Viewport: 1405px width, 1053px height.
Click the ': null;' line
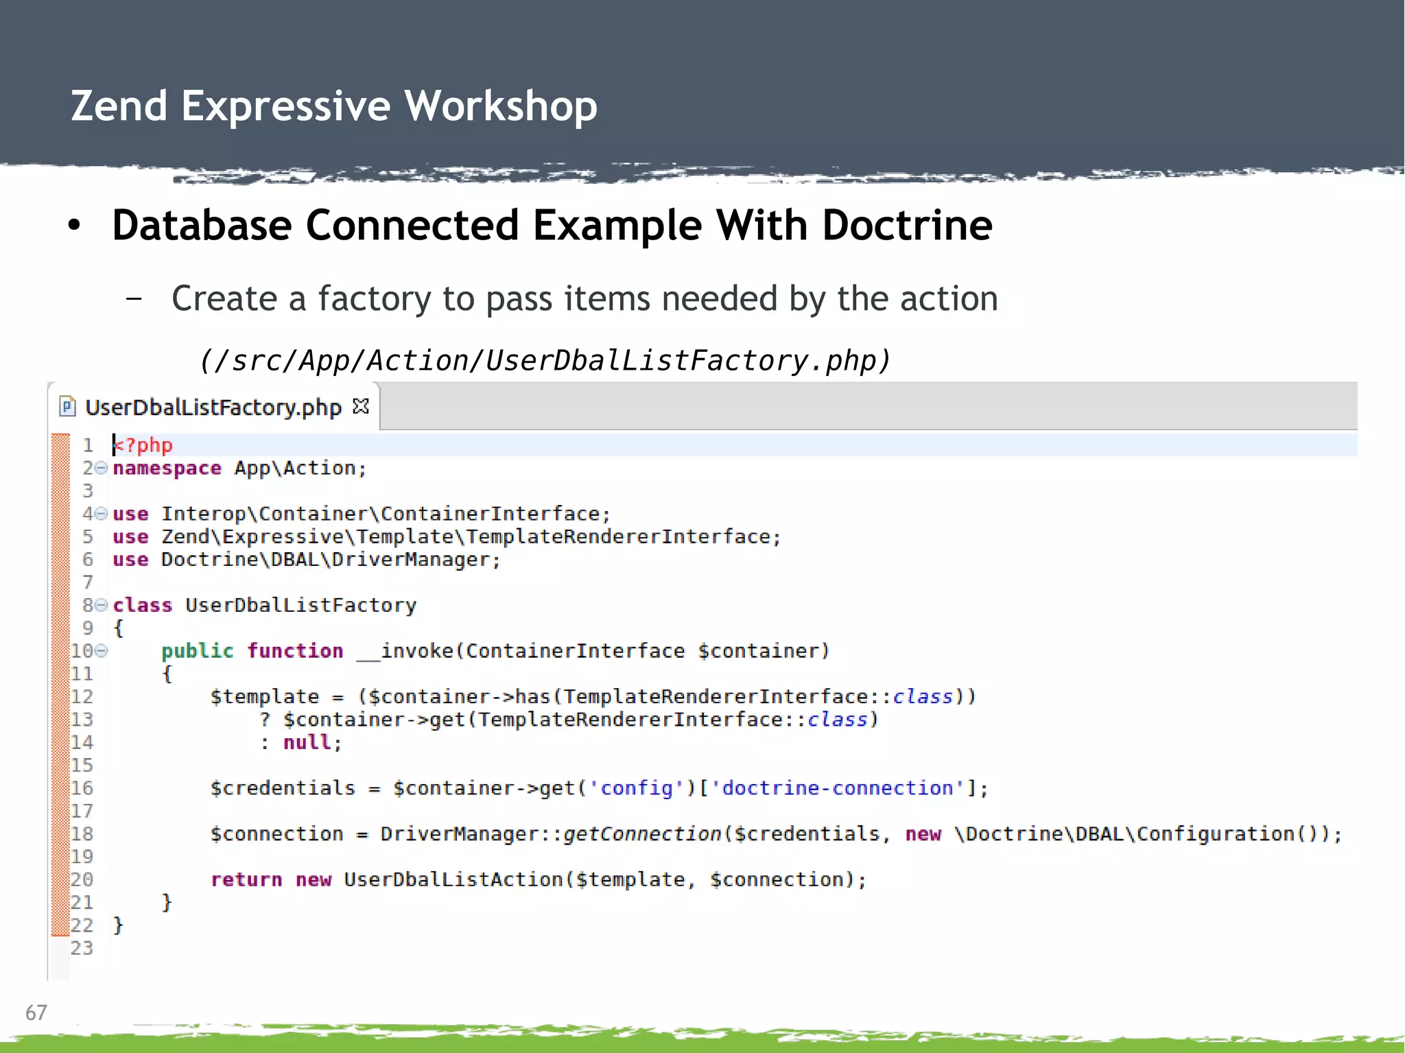pos(300,742)
